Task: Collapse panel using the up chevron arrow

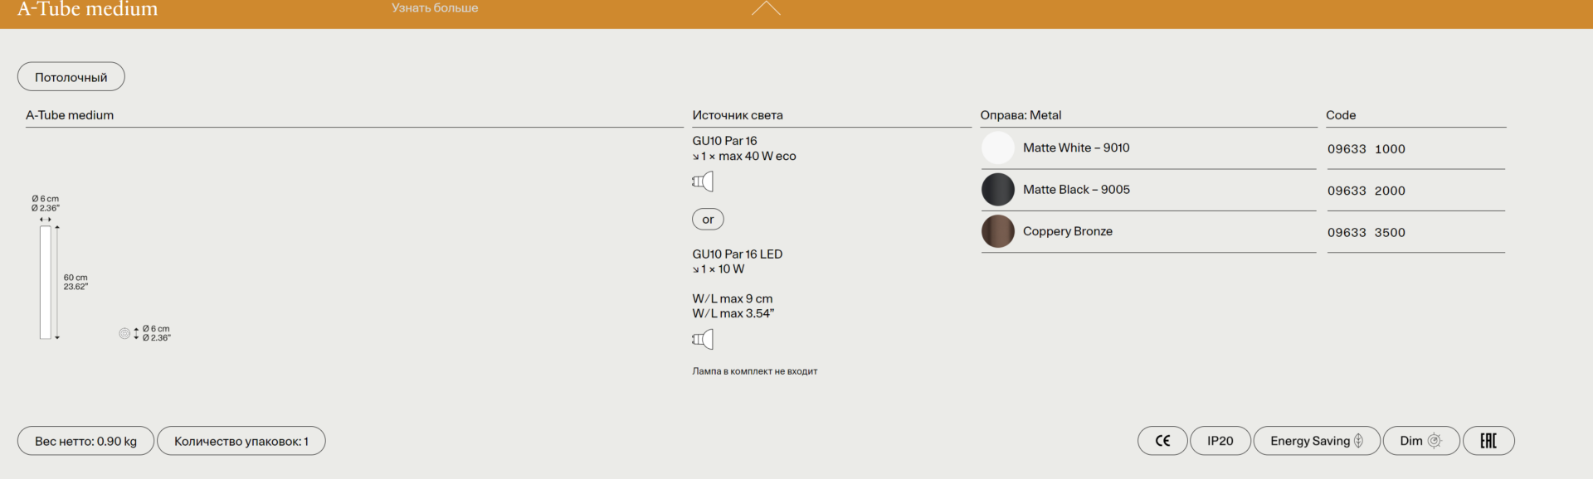Action: point(766,9)
